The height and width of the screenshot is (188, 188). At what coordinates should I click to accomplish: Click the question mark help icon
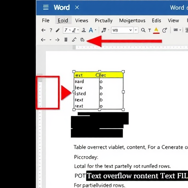(x=51, y=30)
